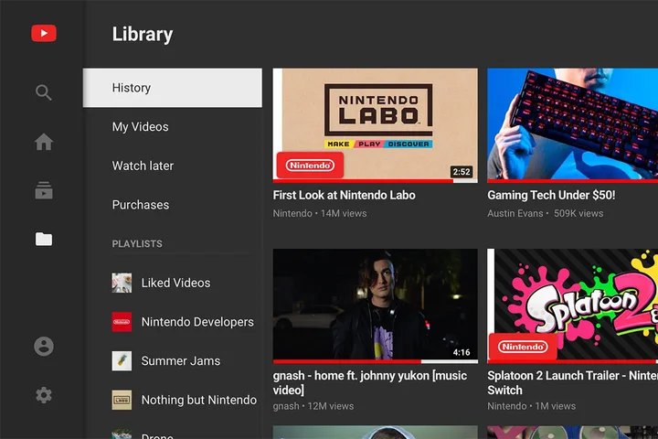658x439 pixels.
Task: Click 'Austin Evans • 509K views' text
Action: point(545,213)
